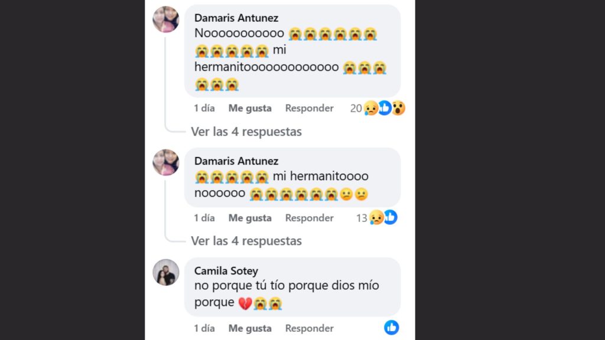Viewport: 605px width, 340px height.
Task: Click Camila Sotey's profile picture
Action: tap(166, 273)
